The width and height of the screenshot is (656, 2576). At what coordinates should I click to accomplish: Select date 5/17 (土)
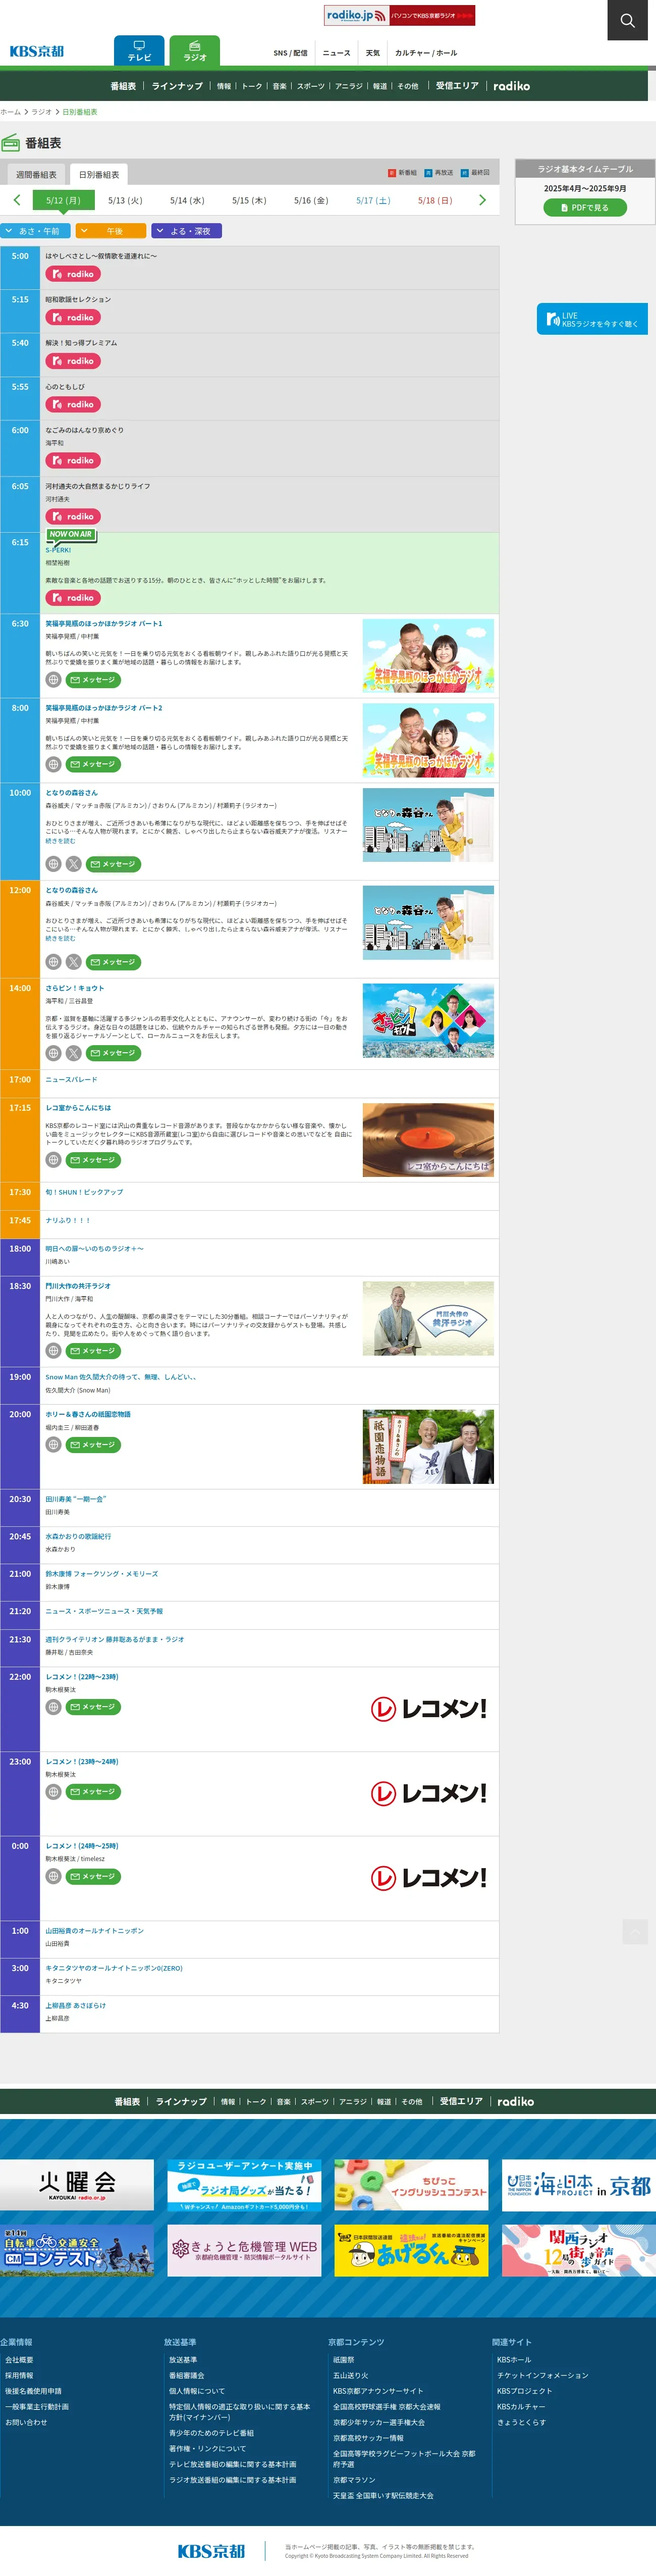(x=373, y=200)
